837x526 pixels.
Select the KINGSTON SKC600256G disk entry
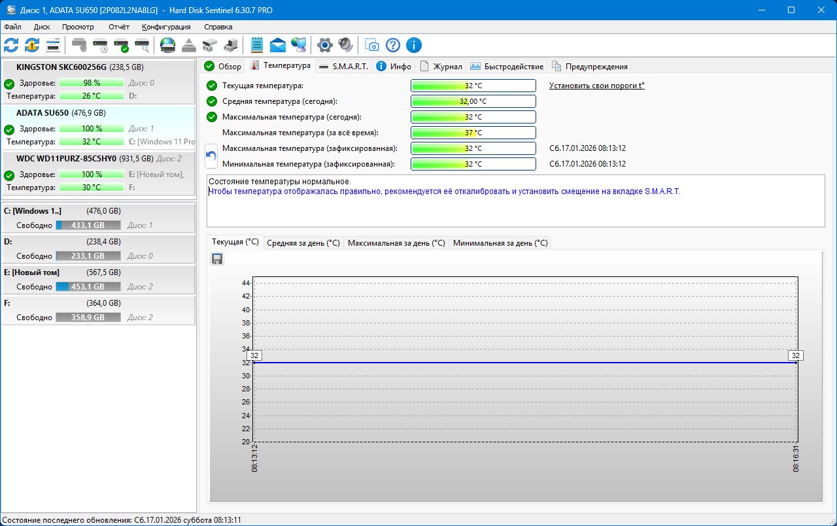(61, 67)
